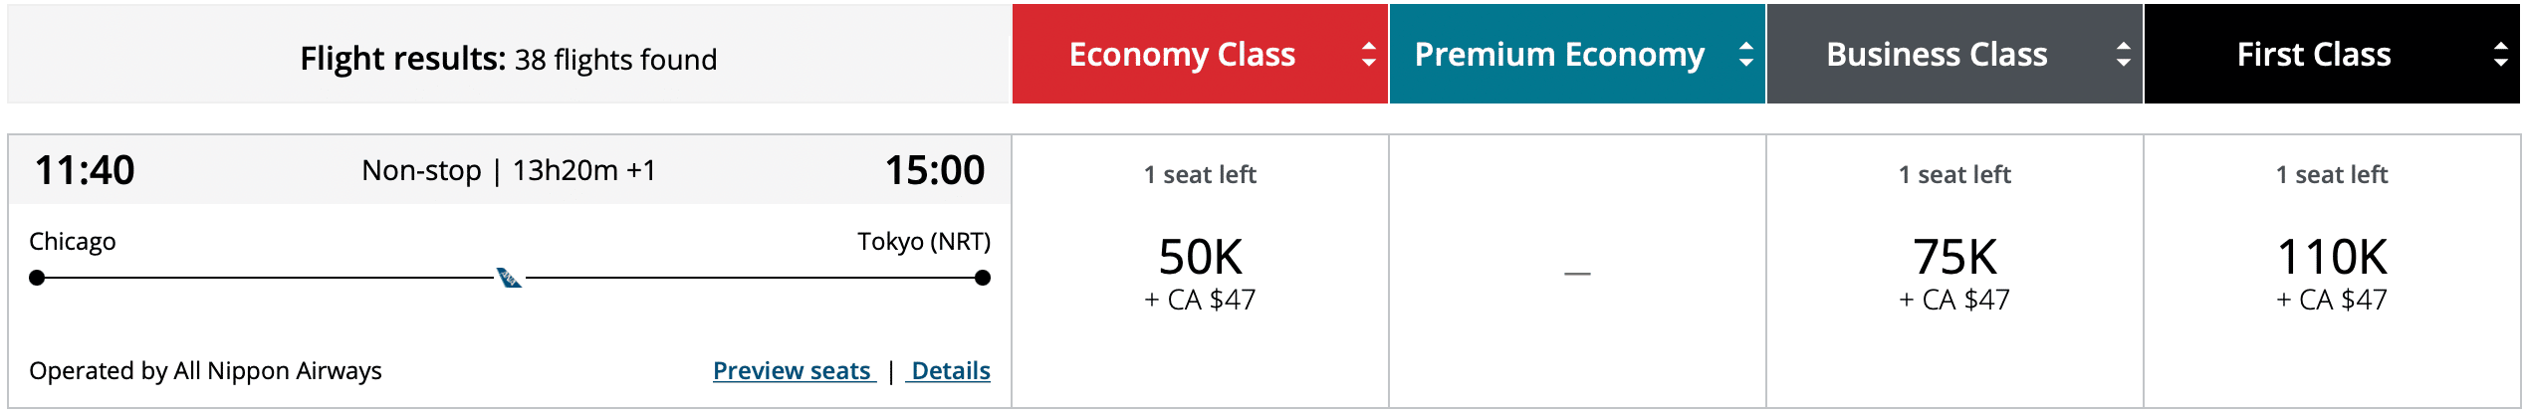Click the unavailable Premium Economy fare cell
The image size is (2525, 414).
tap(1577, 272)
